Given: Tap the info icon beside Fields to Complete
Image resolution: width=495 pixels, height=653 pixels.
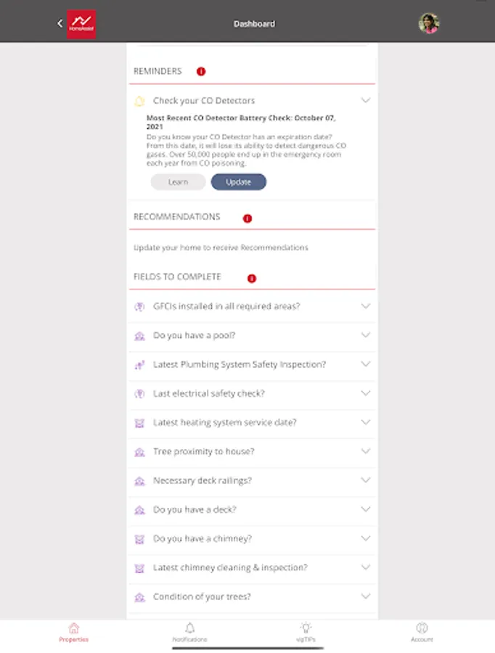Looking at the screenshot, I should point(252,278).
